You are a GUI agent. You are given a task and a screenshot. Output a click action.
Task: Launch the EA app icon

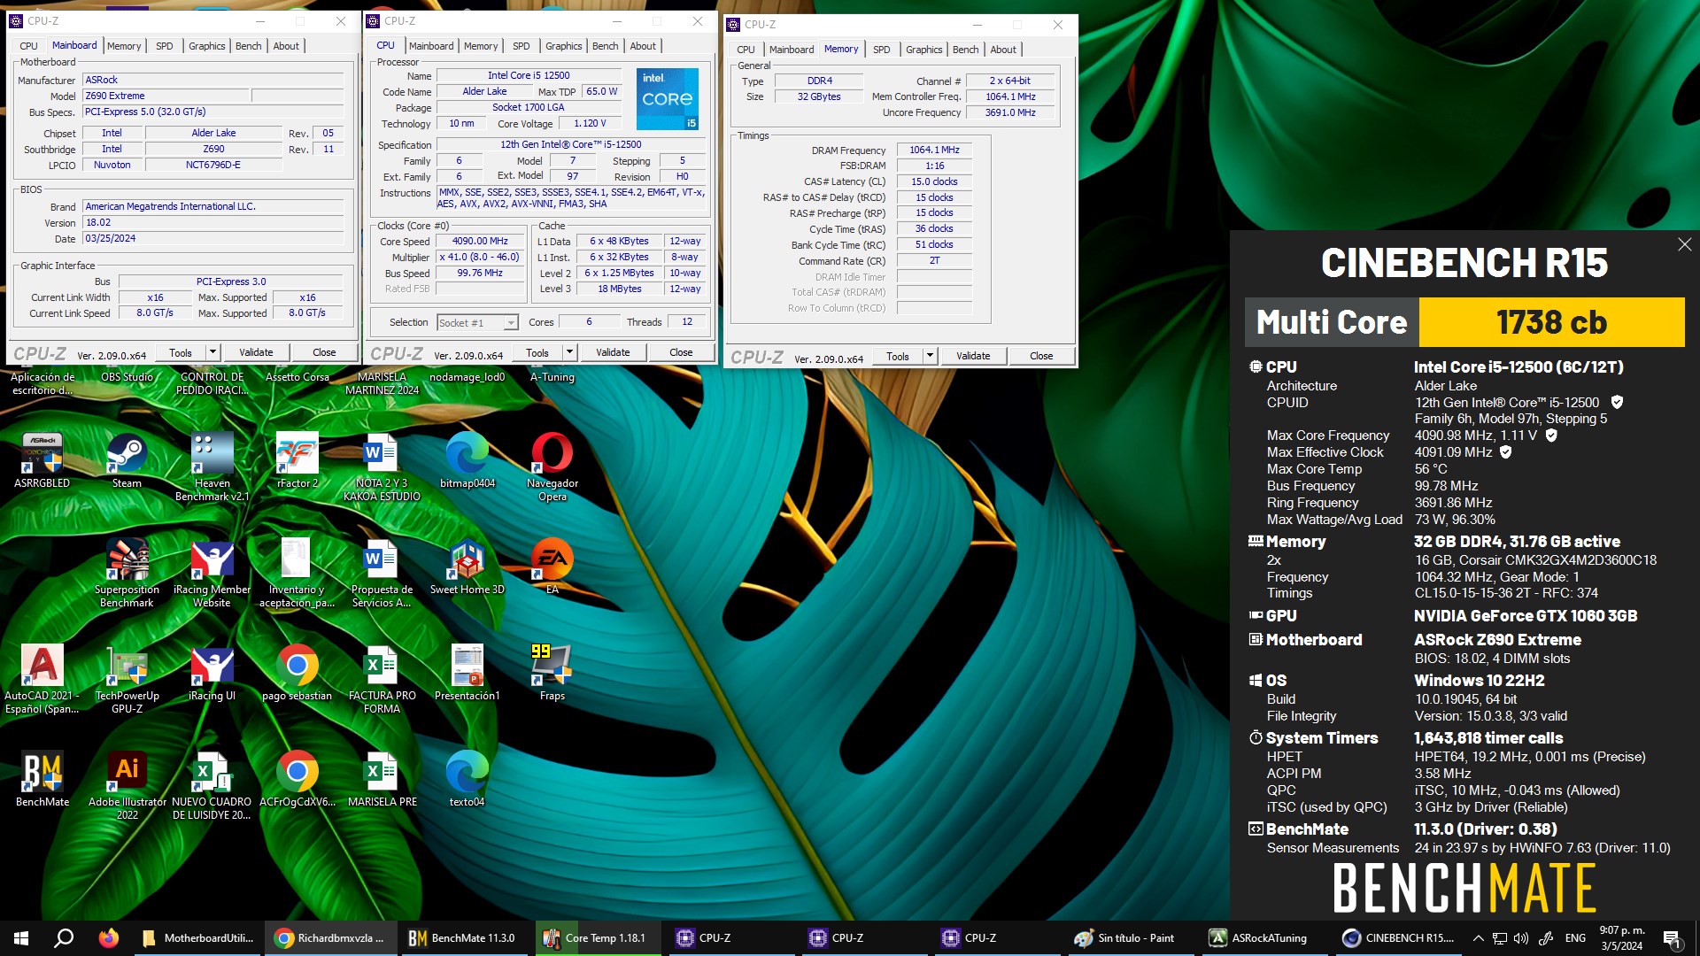pyautogui.click(x=552, y=567)
